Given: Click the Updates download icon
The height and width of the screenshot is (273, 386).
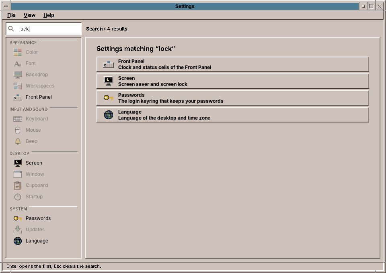Looking at the screenshot, I should point(18,230).
